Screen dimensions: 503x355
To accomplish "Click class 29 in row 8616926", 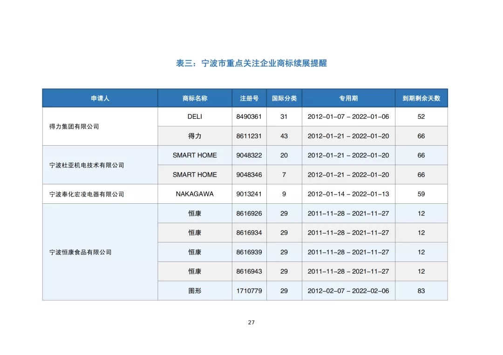I will [284, 214].
